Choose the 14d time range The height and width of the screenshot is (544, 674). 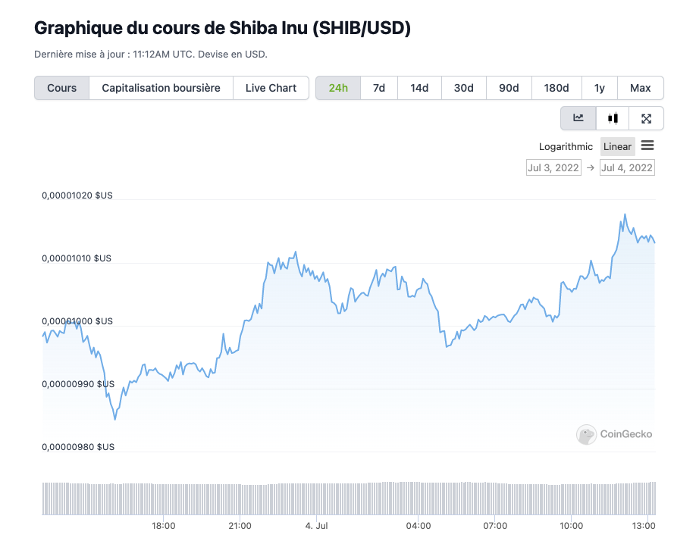[419, 88]
